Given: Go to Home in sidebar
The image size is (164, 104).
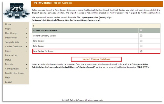Looking at the screenshot, I should pos(8,24).
